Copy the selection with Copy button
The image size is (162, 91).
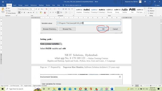coord(8,11)
